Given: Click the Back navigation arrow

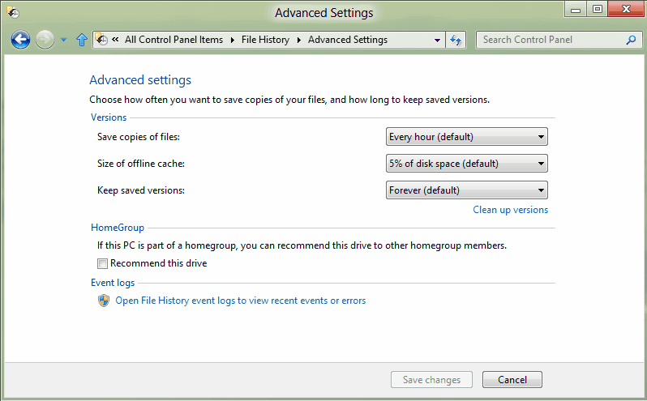Looking at the screenshot, I should click(x=20, y=39).
